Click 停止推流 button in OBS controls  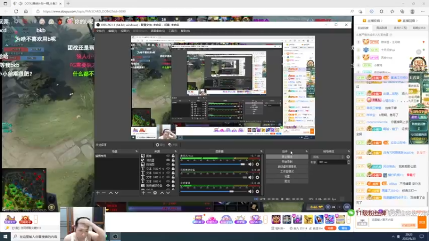tap(287, 157)
